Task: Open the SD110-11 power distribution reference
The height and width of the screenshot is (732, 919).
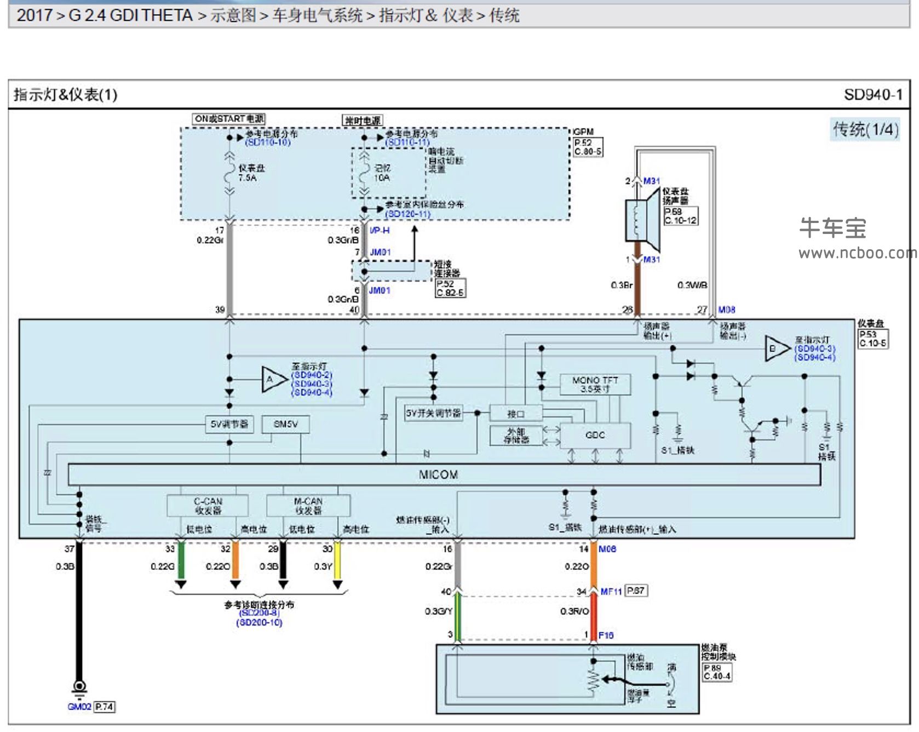Action: click(x=407, y=142)
